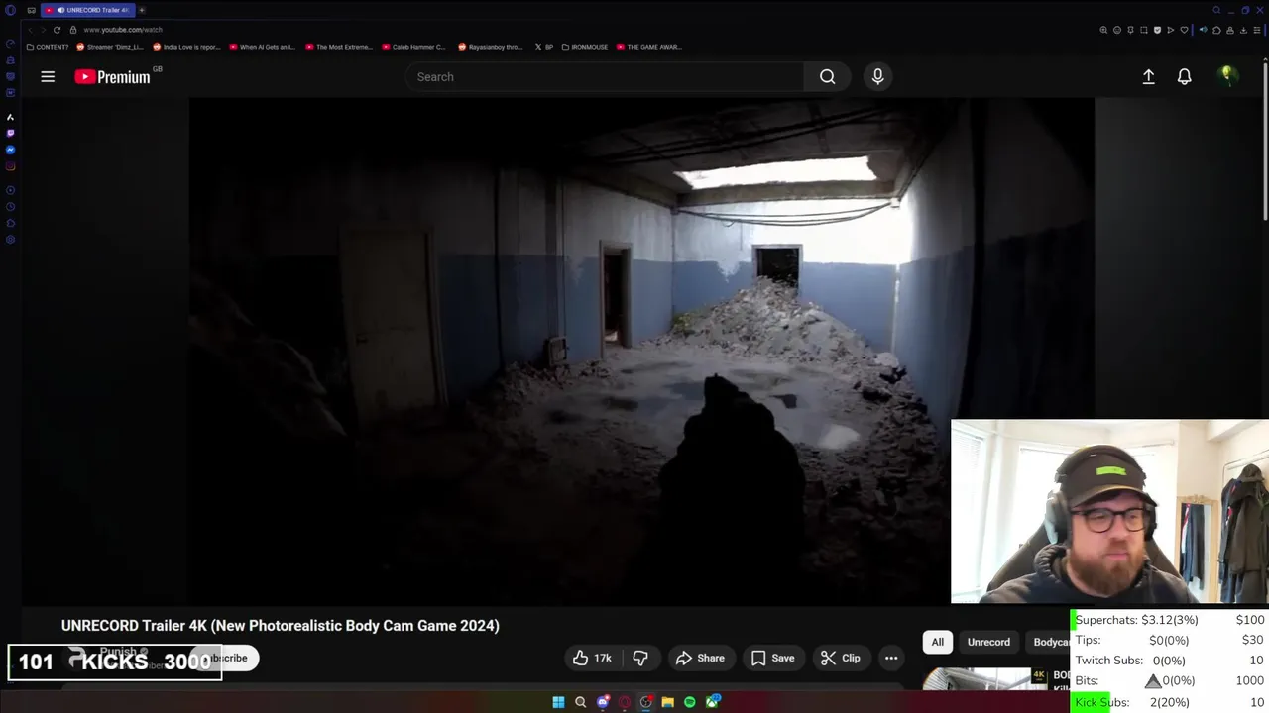Viewport: 1269px width, 713px height.
Task: Click browser toolbar zoom-in magnifier icon
Action: tap(1103, 30)
